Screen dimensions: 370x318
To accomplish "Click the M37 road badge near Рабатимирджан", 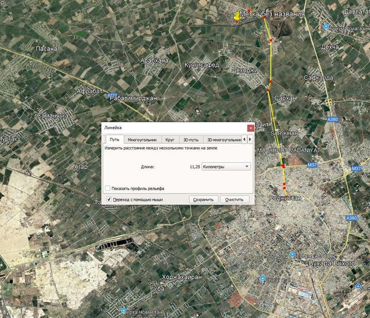I will [112, 95].
